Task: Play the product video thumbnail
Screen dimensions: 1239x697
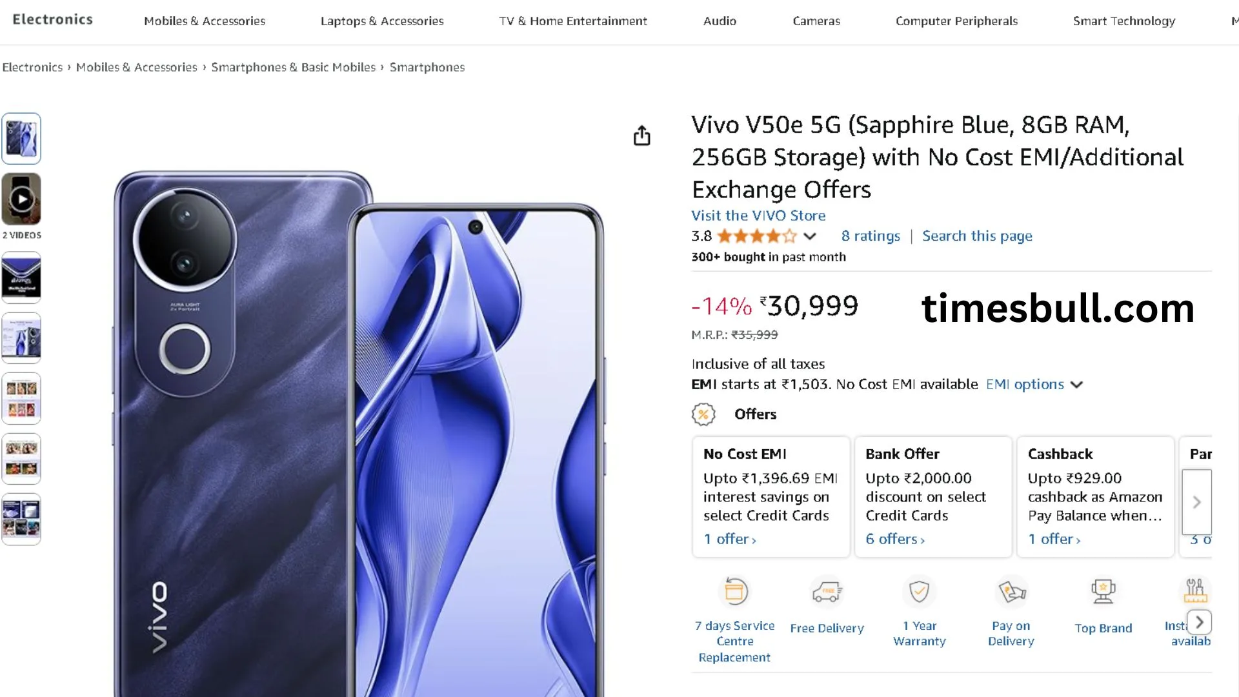Action: click(x=21, y=199)
